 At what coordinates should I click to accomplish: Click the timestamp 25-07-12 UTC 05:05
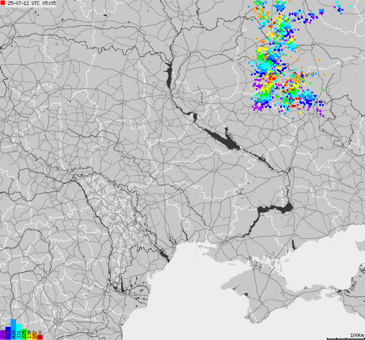click(32, 3)
